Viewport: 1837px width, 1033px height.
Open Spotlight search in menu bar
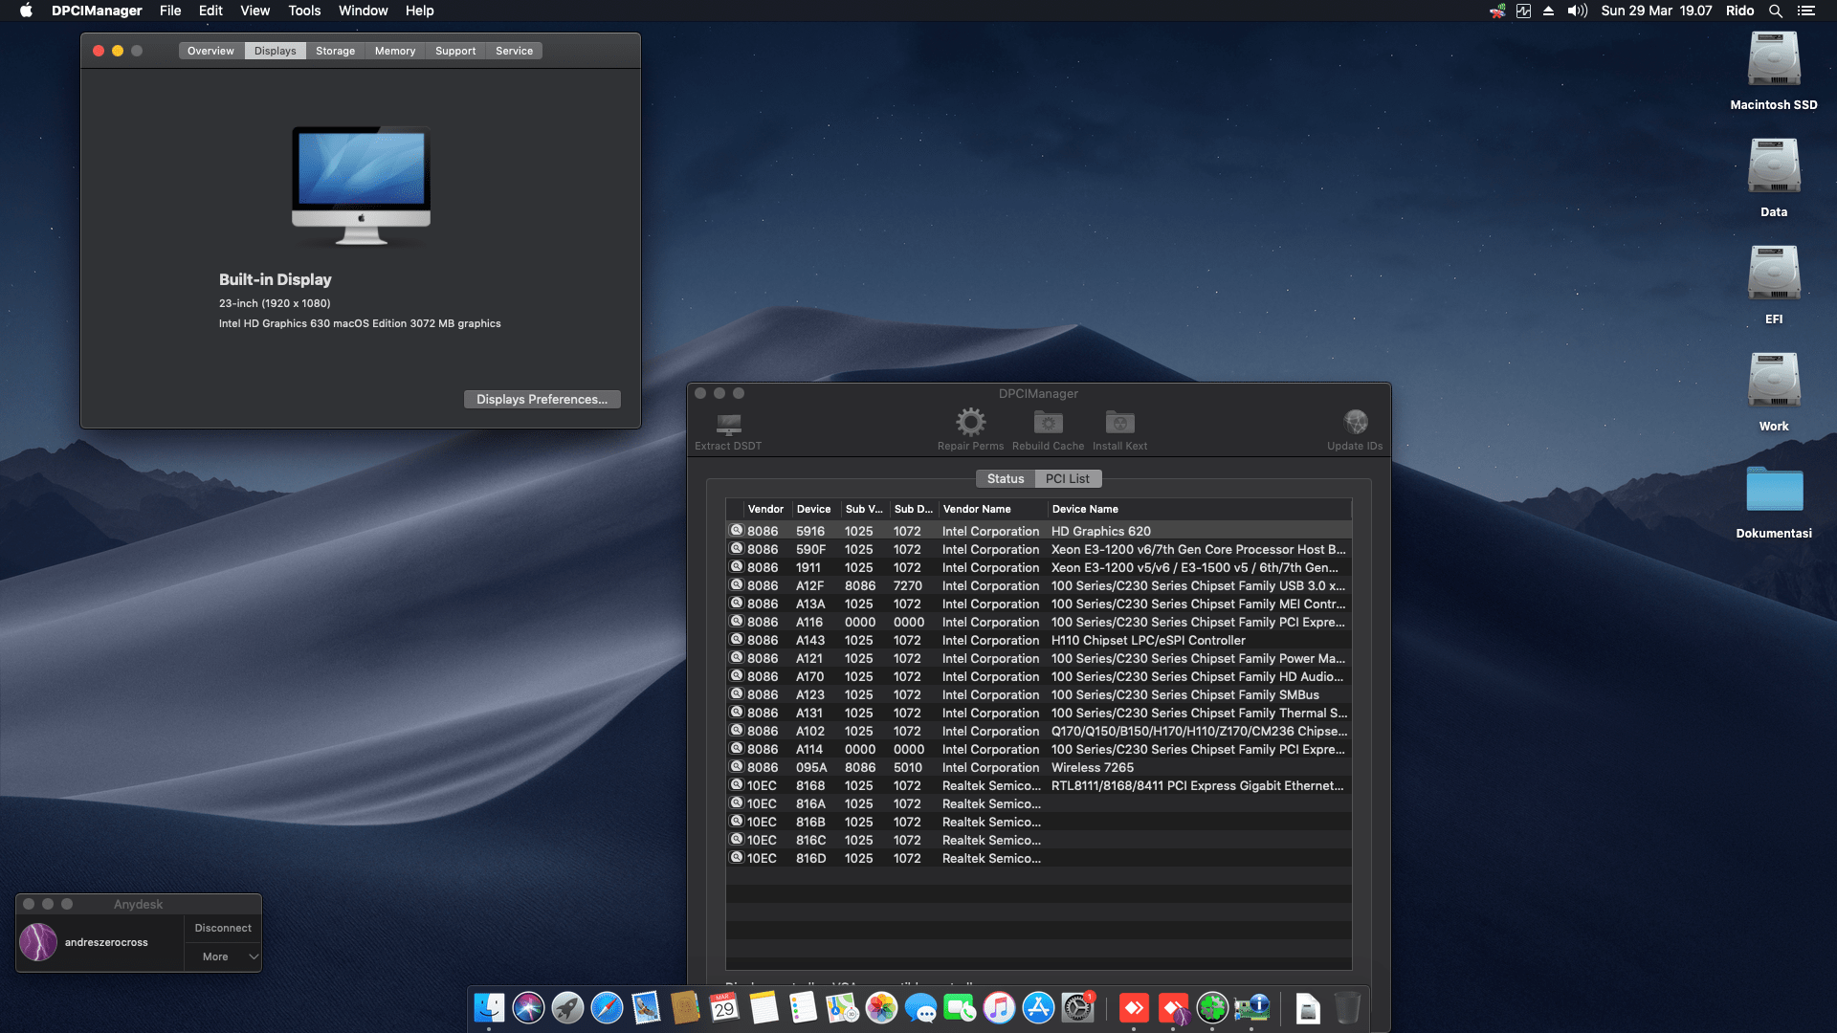click(x=1775, y=11)
